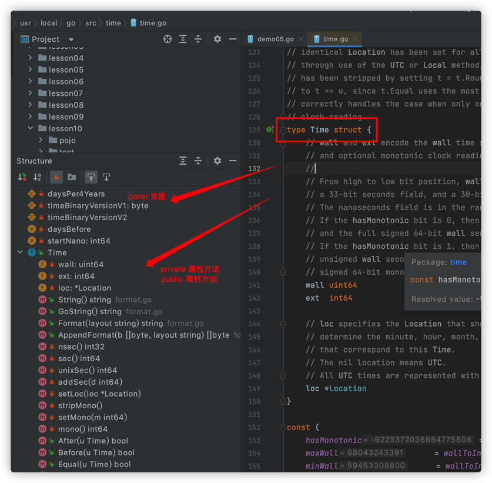Screen dimensions: 492x483
Task: Click the type icon beside Time
Action: pos(32,253)
